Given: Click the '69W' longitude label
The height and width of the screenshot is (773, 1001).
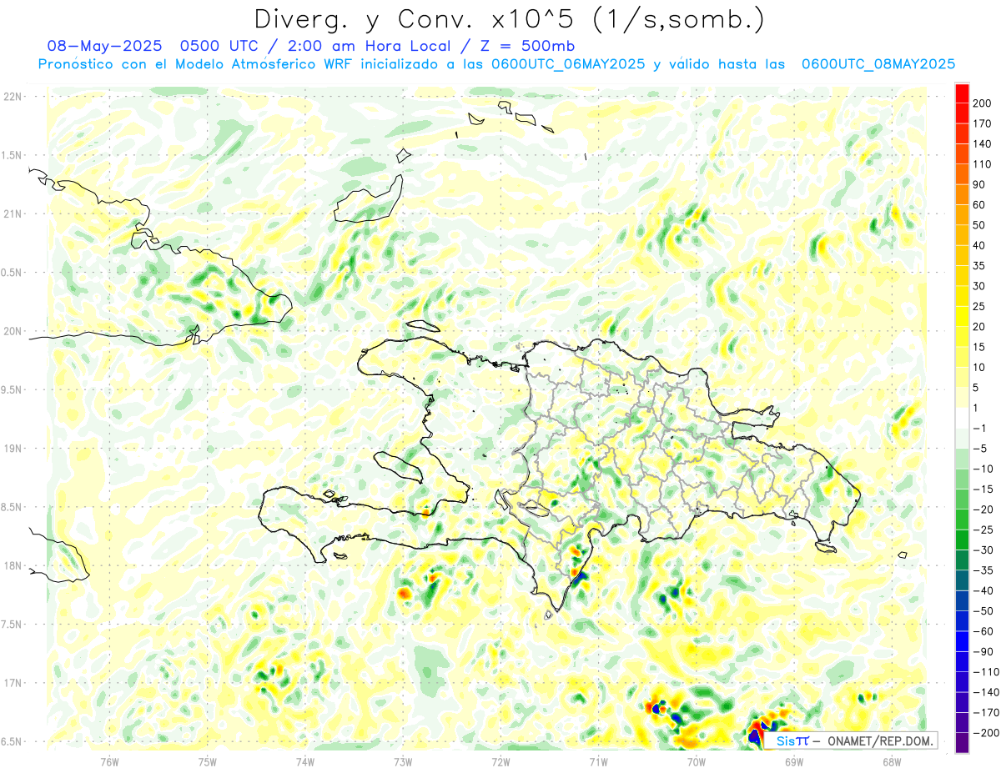Looking at the screenshot, I should (794, 760).
